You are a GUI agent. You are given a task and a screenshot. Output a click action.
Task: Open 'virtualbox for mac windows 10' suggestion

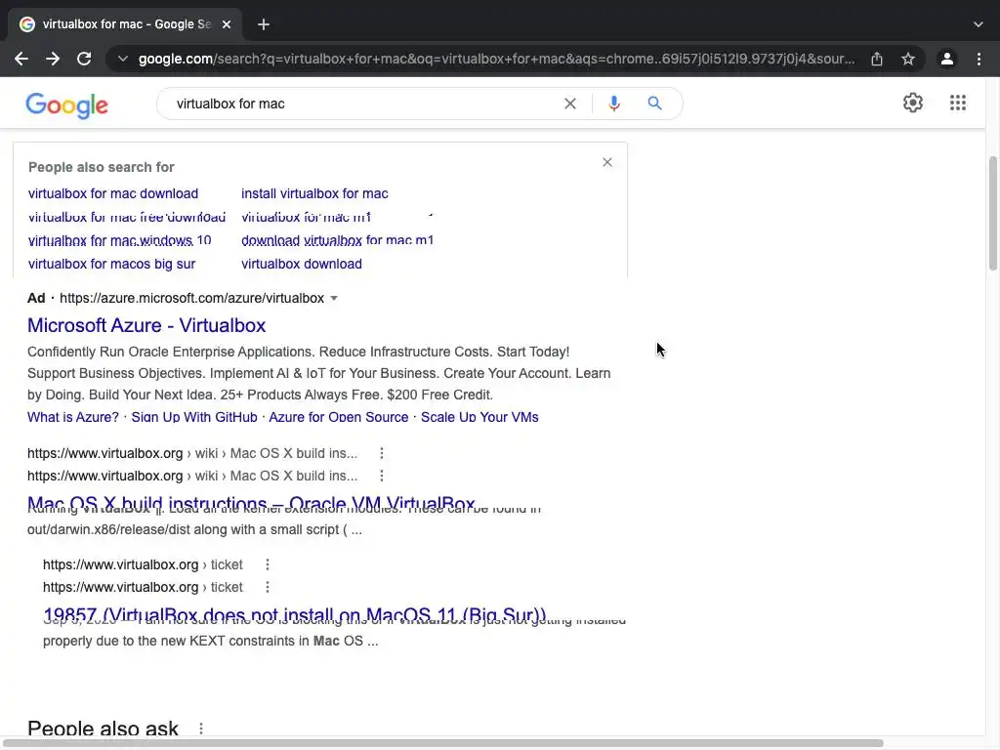click(x=119, y=240)
